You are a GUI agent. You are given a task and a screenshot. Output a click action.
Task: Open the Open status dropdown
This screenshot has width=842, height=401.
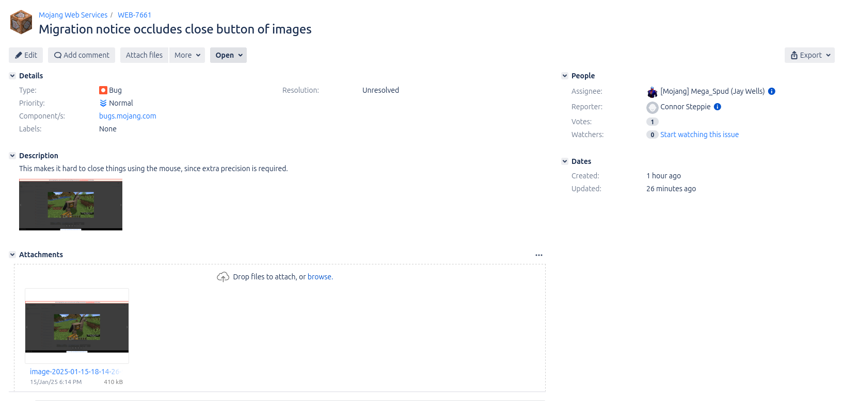pos(228,55)
